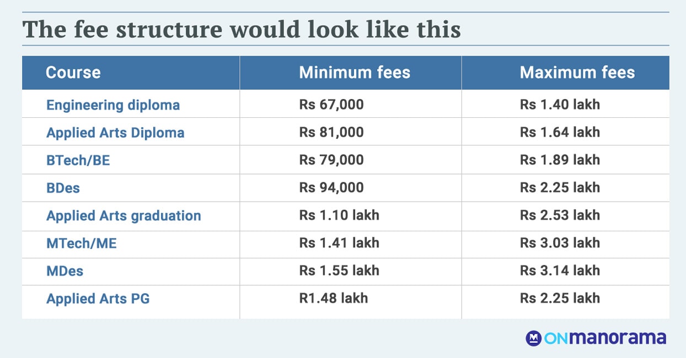The image size is (686, 358).
Task: Click the Applied Arts PG course
Action: (x=98, y=299)
